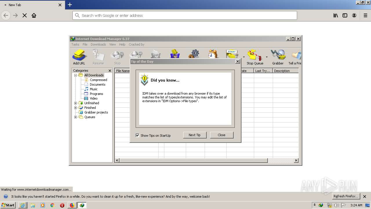Click the purple Delete Completed icon in IDM toolbar
Viewport: 371px width, 209px height.
175,54
